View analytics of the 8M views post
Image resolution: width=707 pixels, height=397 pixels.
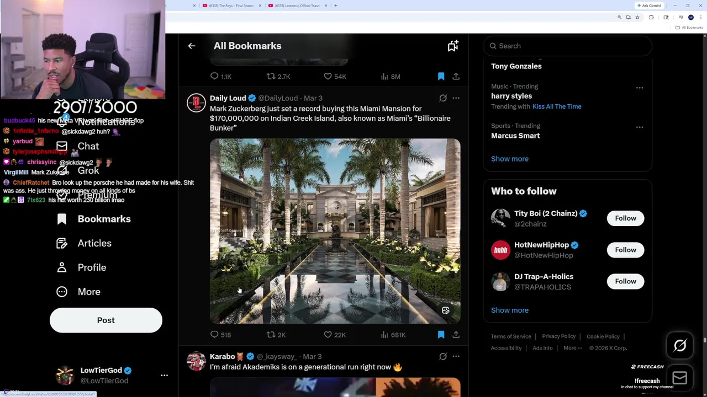tap(391, 77)
